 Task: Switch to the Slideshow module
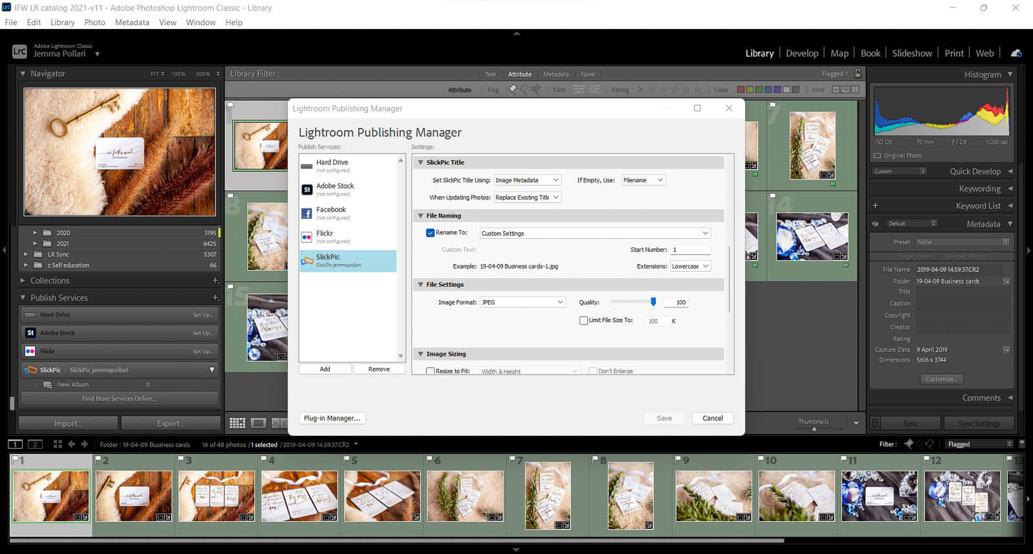[912, 53]
